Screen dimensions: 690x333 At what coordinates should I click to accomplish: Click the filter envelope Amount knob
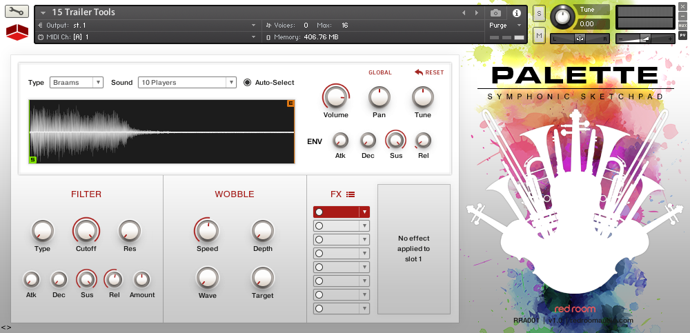click(x=141, y=279)
